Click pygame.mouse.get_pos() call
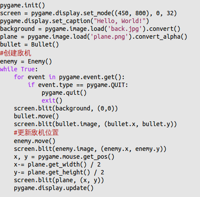Image resolution: width=200 pixels, height=197 pixels. pos(76,157)
